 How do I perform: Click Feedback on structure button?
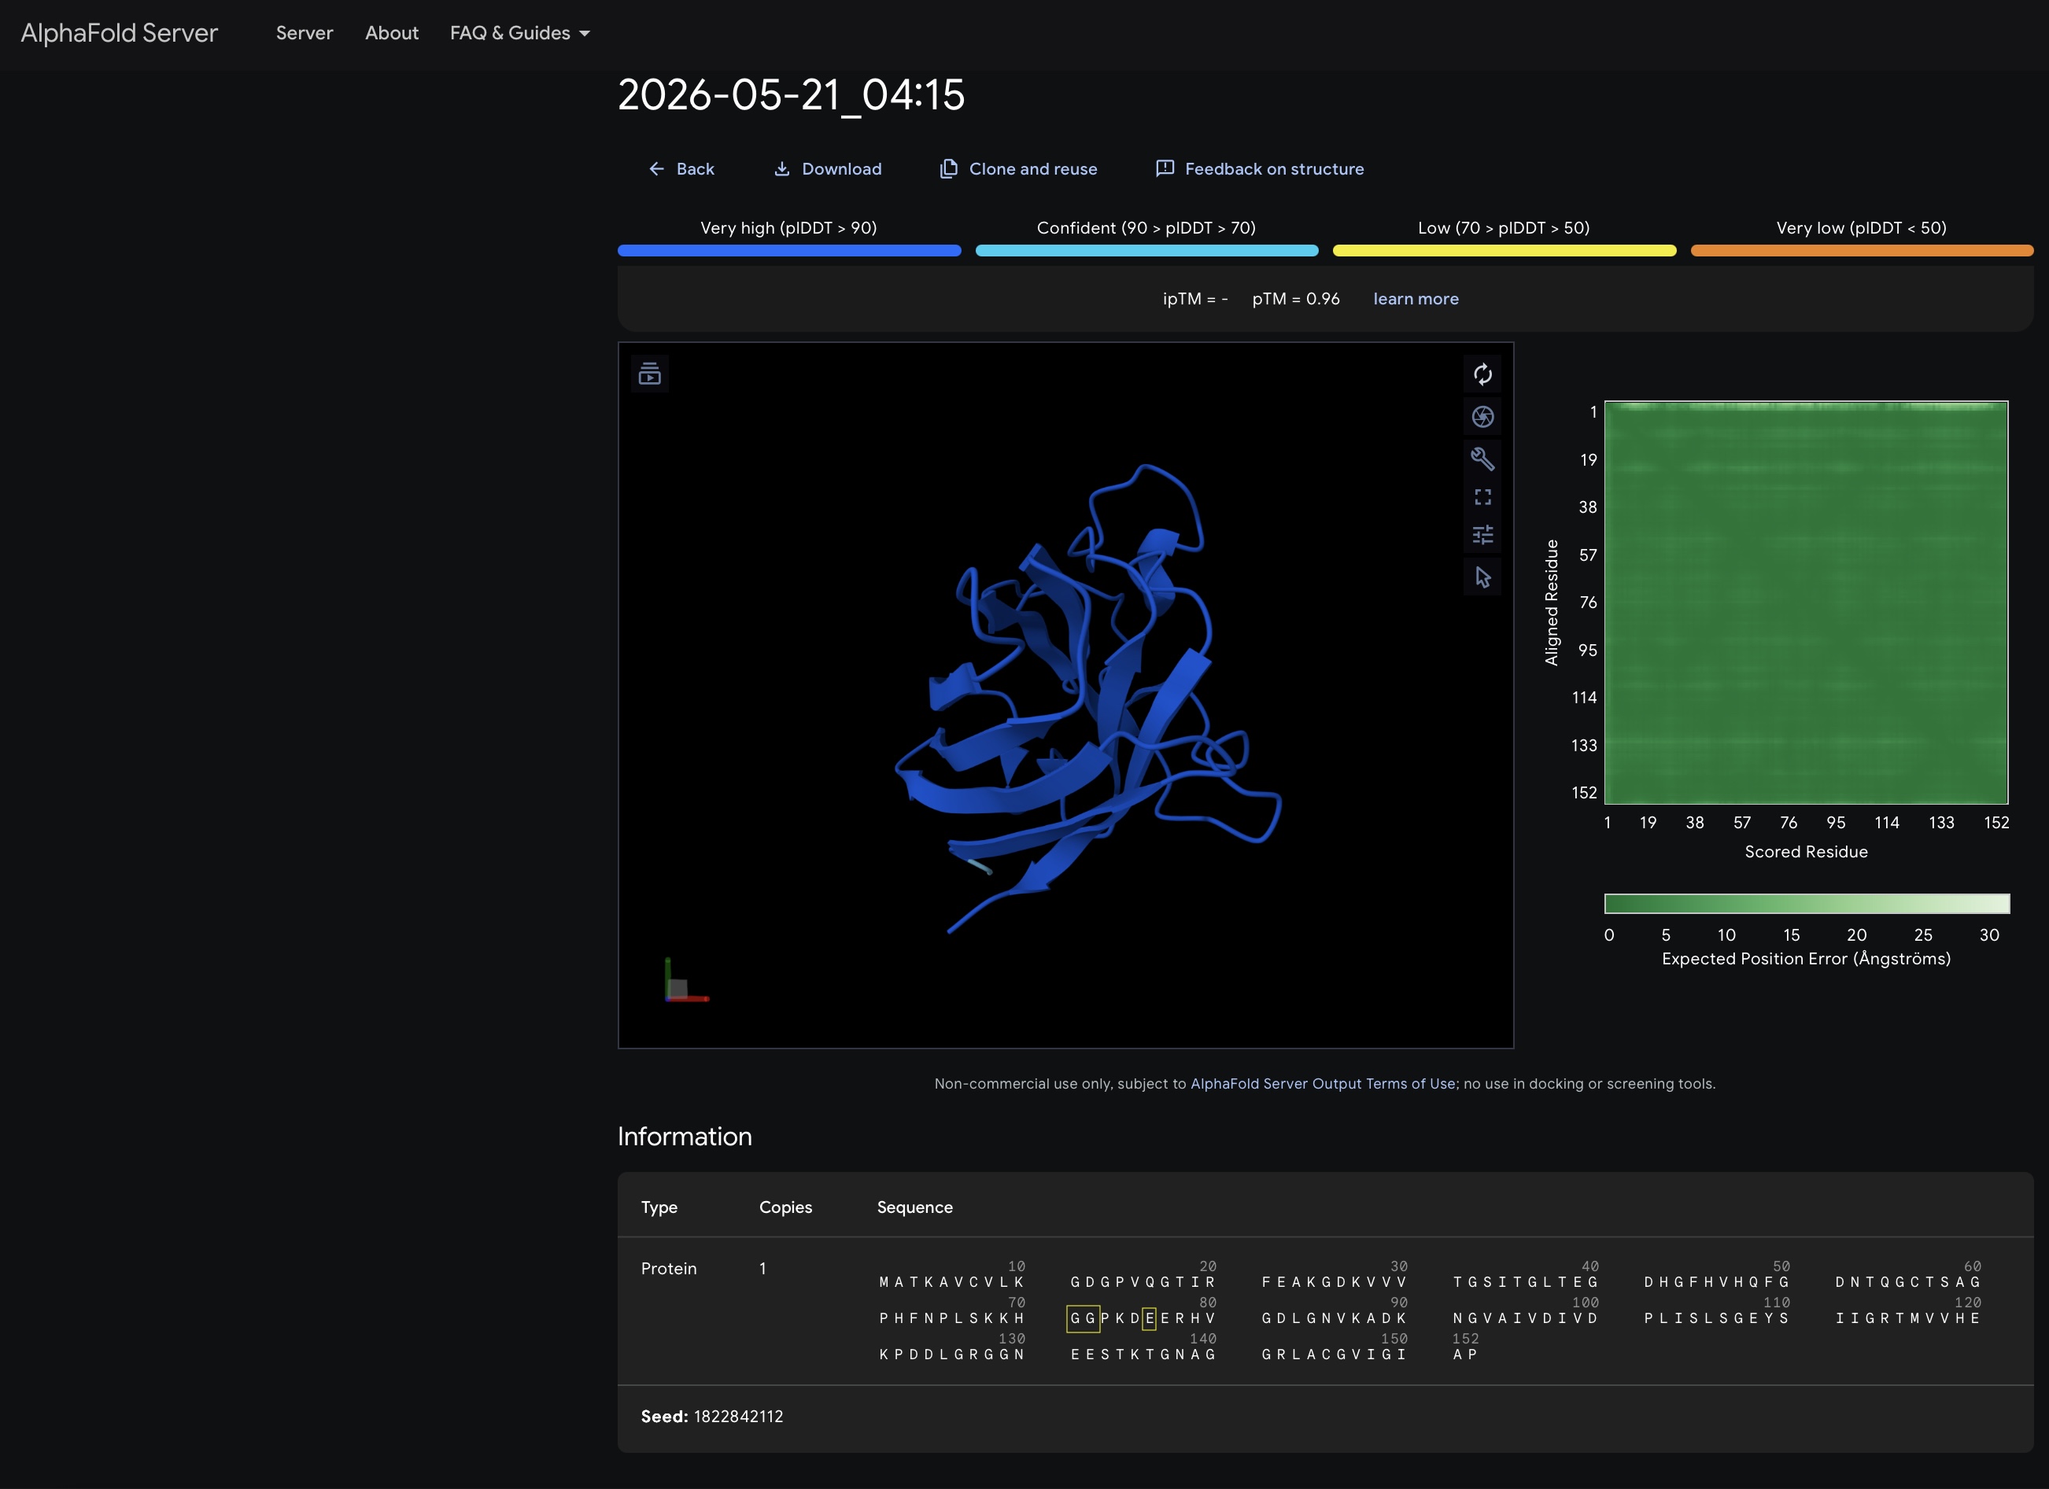(x=1260, y=169)
